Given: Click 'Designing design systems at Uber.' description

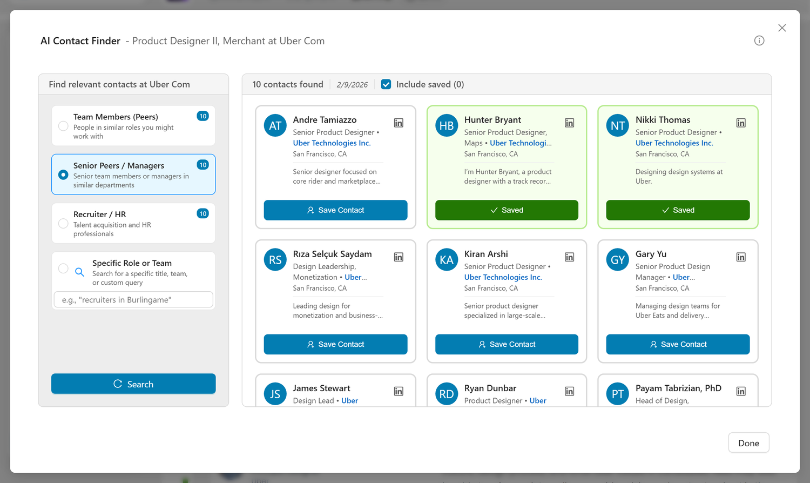Looking at the screenshot, I should 679,177.
